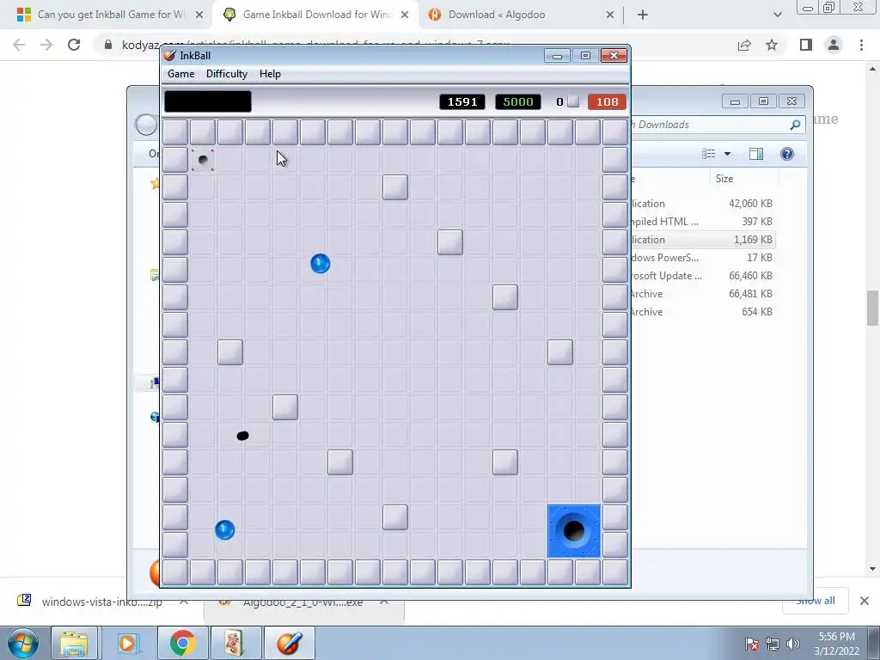880x660 pixels.
Task: Open Chrome's three-dot menu
Action: 861,45
